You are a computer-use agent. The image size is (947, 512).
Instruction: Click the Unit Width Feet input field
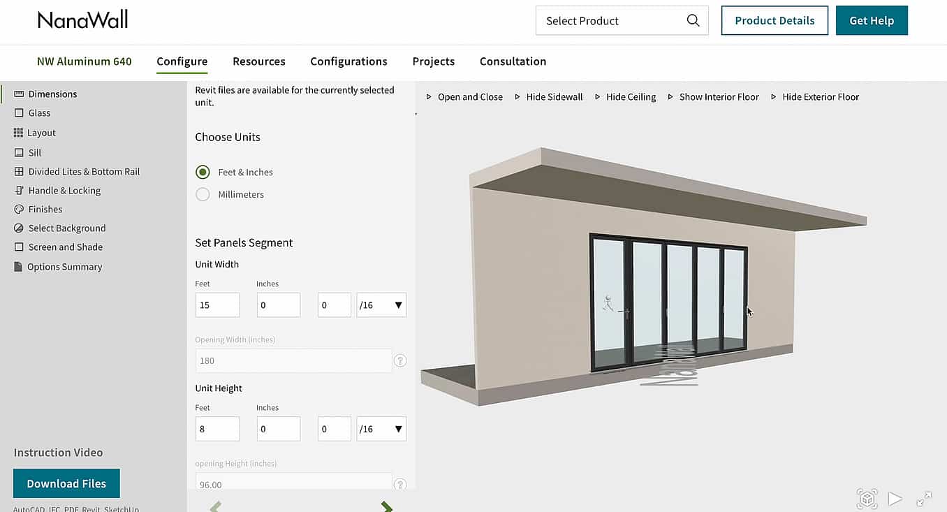pos(217,305)
